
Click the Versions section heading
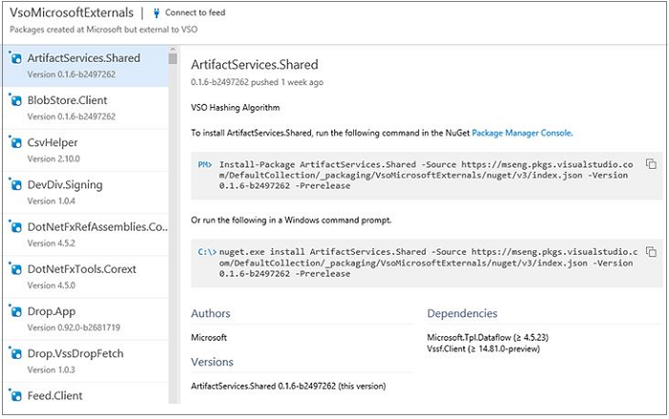pyautogui.click(x=212, y=362)
